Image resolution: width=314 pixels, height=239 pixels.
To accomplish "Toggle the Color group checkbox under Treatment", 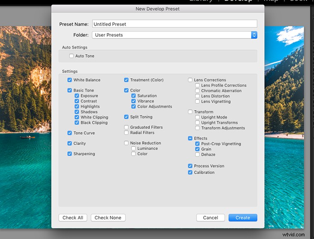I will (126, 90).
